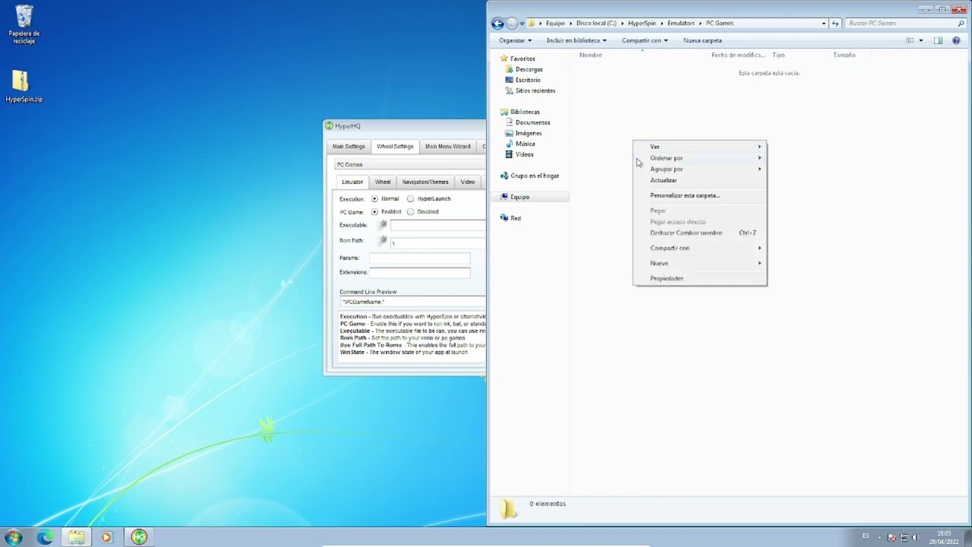This screenshot has width=972, height=547.
Task: Expand Nuevo submenu in context menu
Action: click(700, 263)
